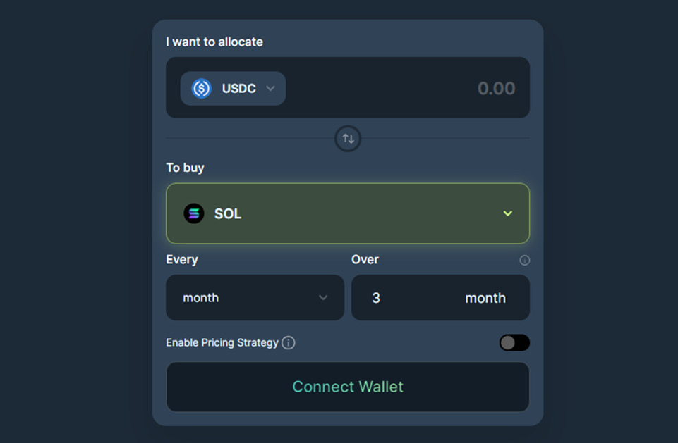Screen dimensions: 678x443
Task: Toggle Enable Pricing Strategy switch on
Action: pyautogui.click(x=514, y=343)
